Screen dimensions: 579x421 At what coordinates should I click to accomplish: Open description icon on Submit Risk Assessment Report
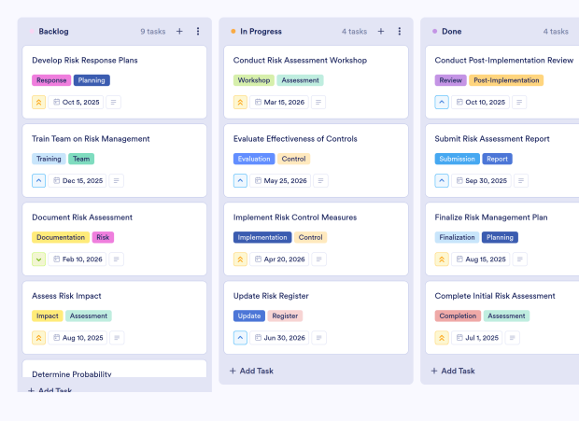521,181
